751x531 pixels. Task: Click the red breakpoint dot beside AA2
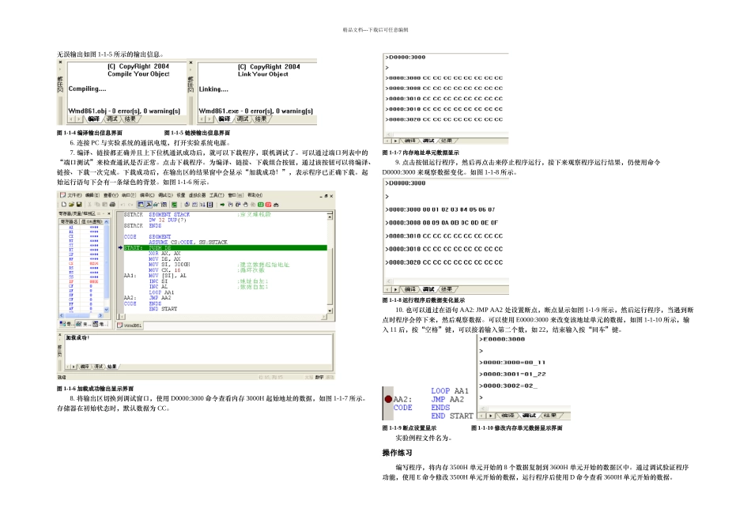[x=387, y=400]
